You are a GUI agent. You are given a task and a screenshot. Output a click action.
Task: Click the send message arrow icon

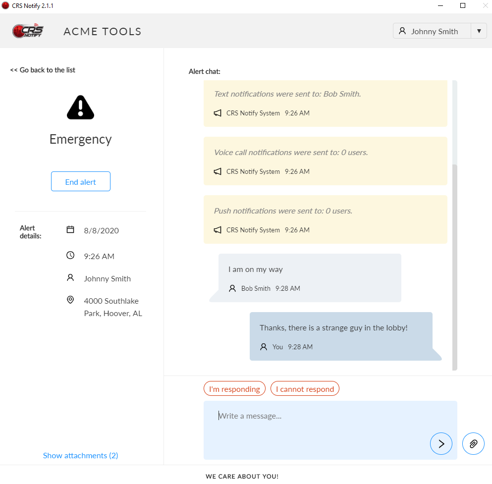tap(441, 443)
